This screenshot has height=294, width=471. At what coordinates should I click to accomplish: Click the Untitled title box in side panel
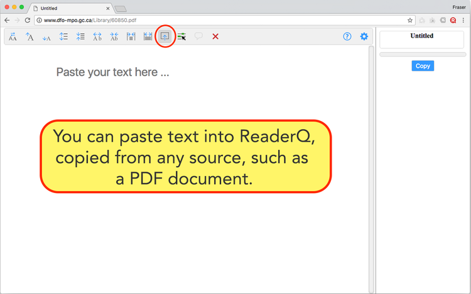pos(422,39)
